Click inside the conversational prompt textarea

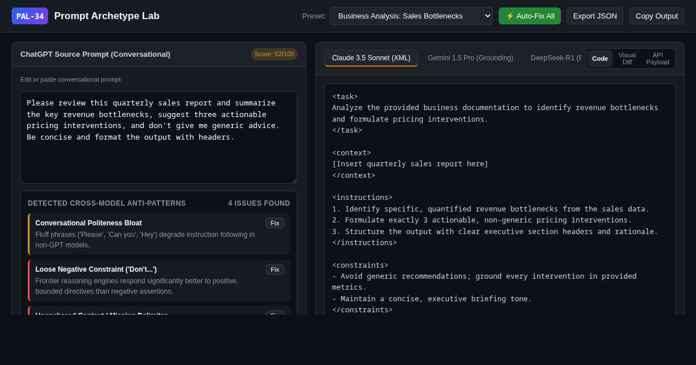159,137
